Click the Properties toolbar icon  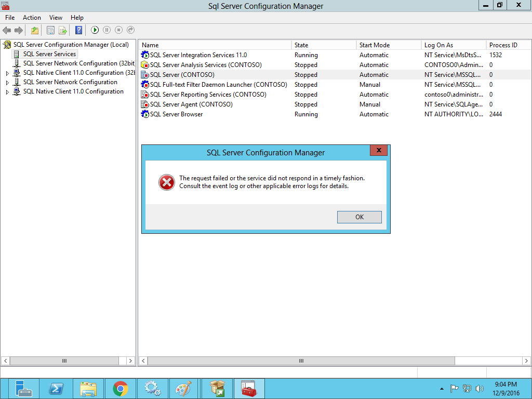[x=50, y=30]
